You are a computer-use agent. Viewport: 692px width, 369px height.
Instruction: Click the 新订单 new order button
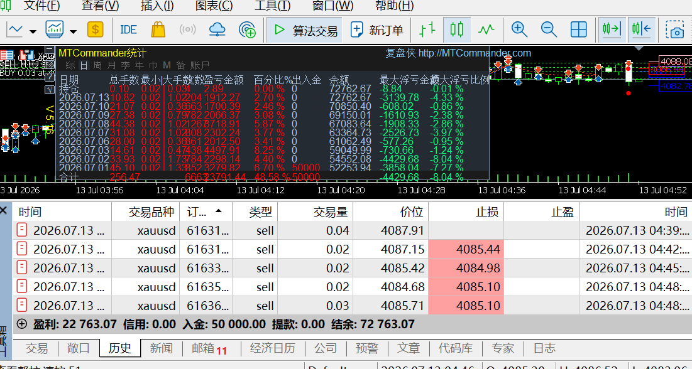377,30
